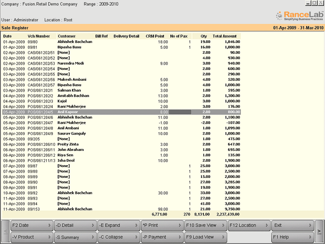Collapse rows with the -C Collapse button
The height and width of the screenshot is (244, 325).
118,237
